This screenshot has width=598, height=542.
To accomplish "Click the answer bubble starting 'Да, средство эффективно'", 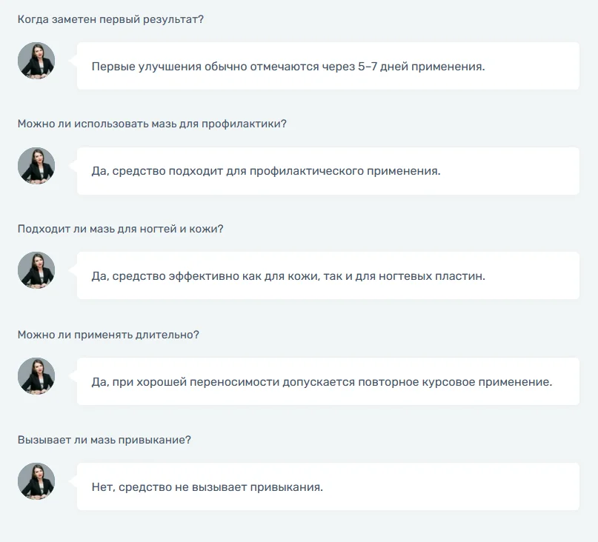I will pyautogui.click(x=328, y=276).
